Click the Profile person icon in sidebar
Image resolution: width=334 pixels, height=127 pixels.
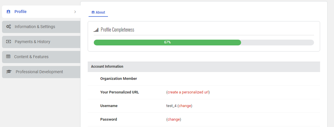click(8, 12)
